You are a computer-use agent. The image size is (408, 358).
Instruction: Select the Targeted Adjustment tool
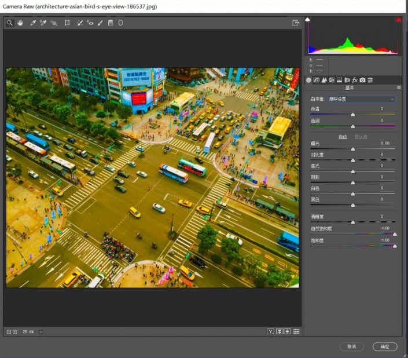pyautogui.click(x=54, y=23)
